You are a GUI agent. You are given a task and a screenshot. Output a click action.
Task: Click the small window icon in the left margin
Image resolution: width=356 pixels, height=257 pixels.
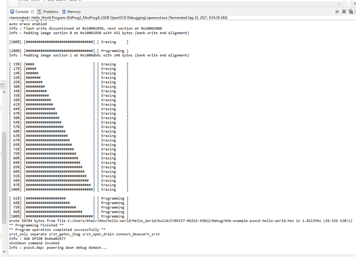point(2,86)
